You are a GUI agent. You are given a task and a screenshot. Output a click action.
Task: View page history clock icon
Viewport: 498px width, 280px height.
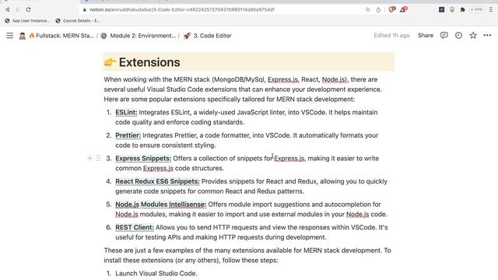click(458, 35)
